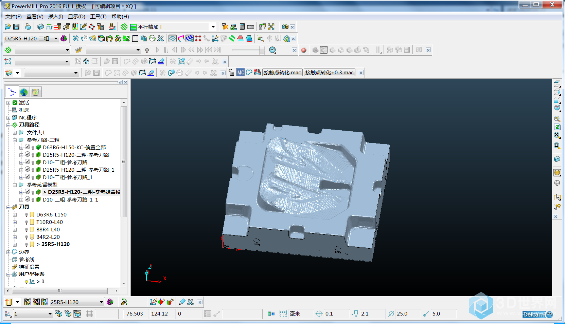Click the shaded view icon on right toolbar
The image size is (565, 324).
pos(557,172)
